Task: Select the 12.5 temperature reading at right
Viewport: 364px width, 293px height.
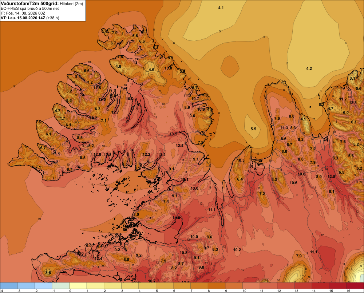Action: (331, 177)
